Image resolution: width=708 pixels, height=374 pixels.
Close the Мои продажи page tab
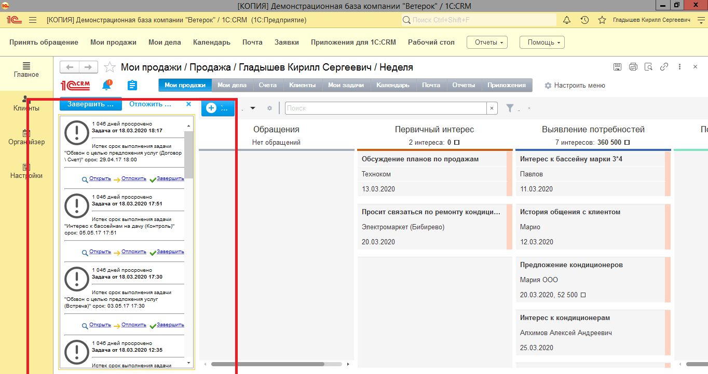(x=696, y=67)
